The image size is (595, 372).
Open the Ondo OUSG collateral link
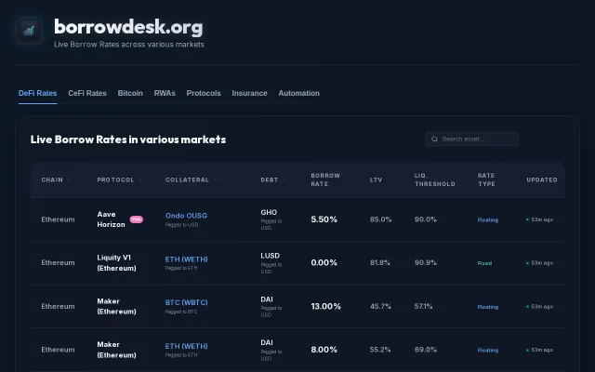[186, 216]
